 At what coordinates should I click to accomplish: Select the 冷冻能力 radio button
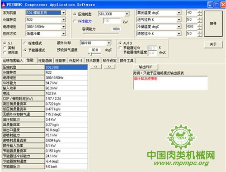click(x=75, y=21)
